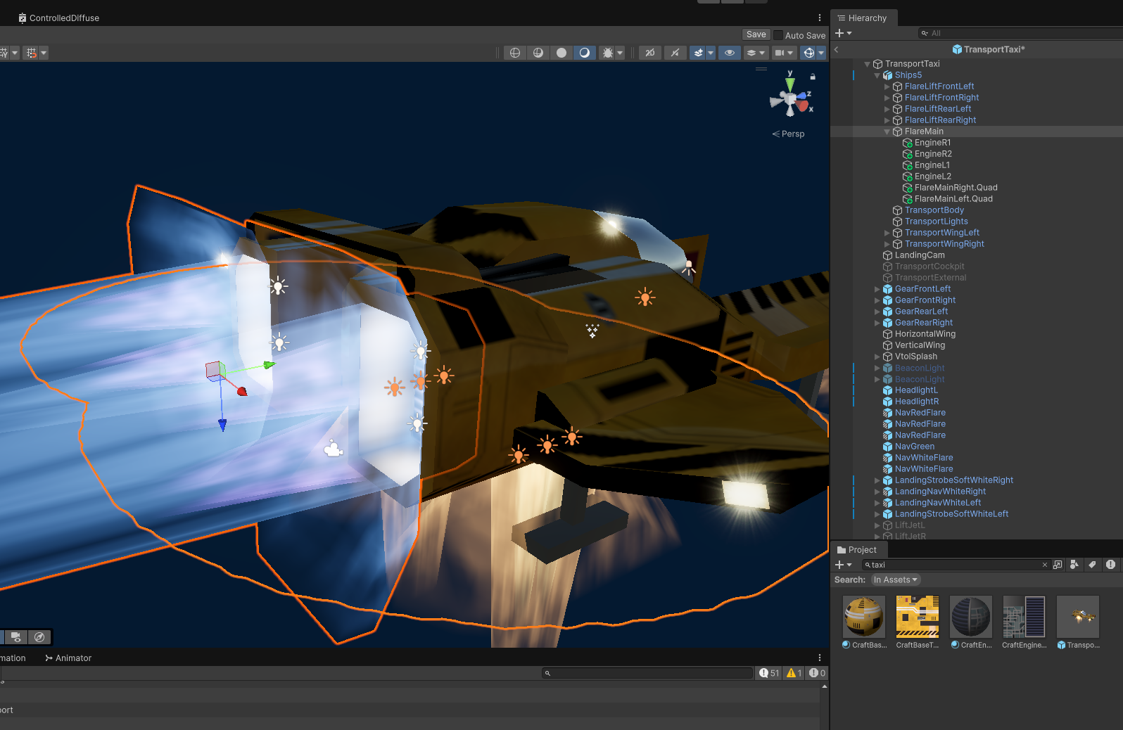Click Project create plus button
The height and width of the screenshot is (730, 1123).
[839, 565]
